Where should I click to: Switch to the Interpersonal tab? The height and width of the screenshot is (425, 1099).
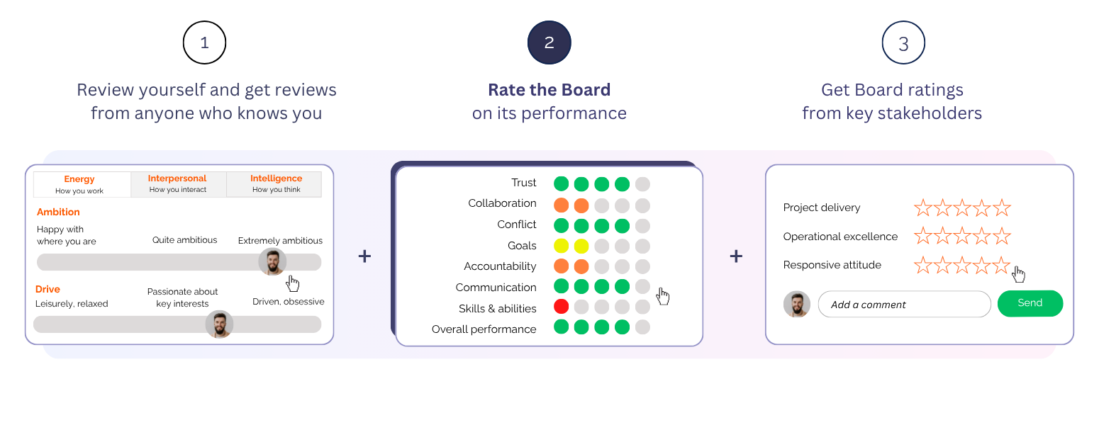(177, 184)
